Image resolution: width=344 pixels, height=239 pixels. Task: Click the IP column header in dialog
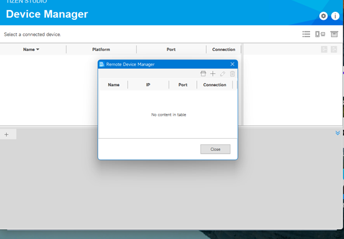[x=148, y=85]
